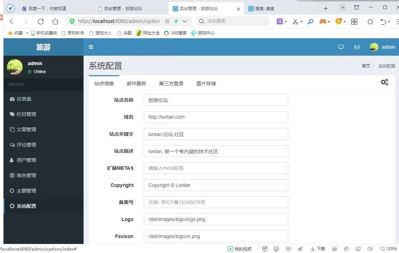This screenshot has height=253, width=399.
Task: Switch to the 图片存储 tab
Action: click(x=206, y=84)
